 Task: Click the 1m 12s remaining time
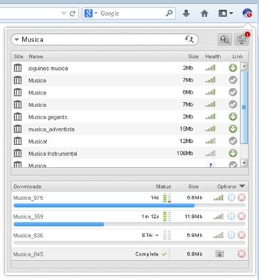(150, 216)
